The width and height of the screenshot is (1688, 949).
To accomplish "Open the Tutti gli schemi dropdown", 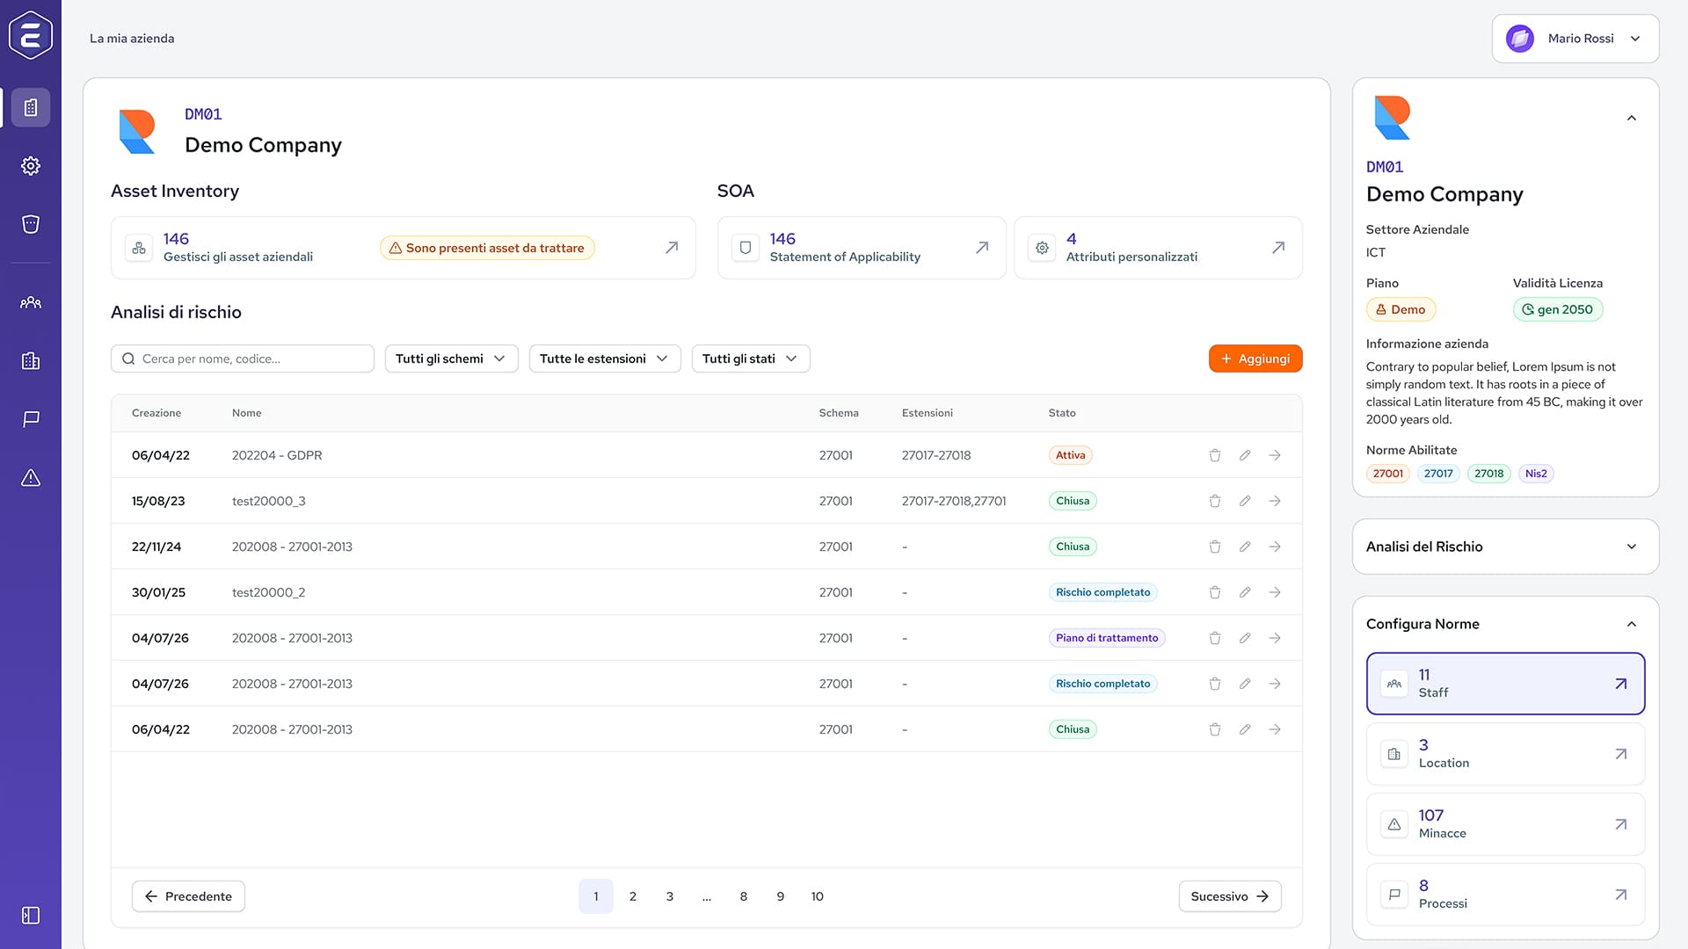I will coord(451,359).
